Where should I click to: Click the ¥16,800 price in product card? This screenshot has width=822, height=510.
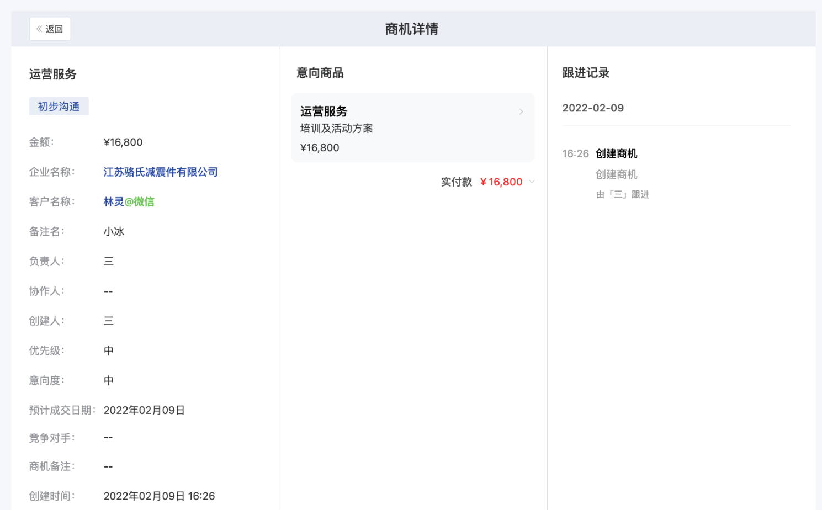(x=320, y=148)
